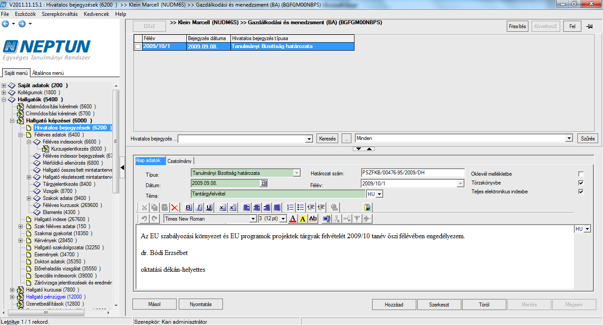Open the Eszközök menu
The image size is (603, 325).
point(25,14)
